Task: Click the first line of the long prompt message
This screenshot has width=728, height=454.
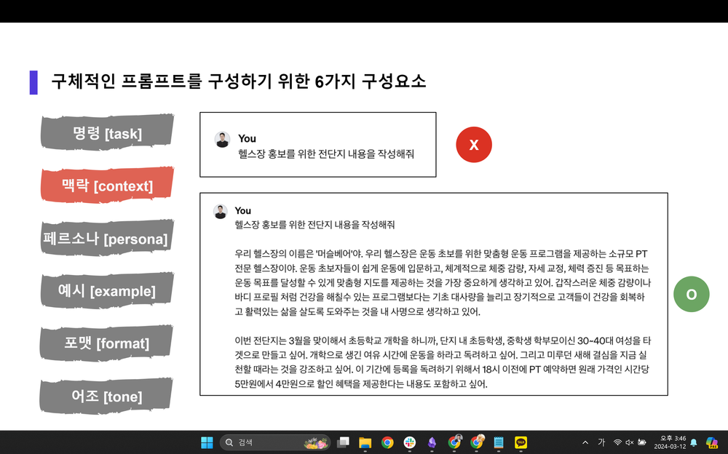Action: (x=314, y=225)
